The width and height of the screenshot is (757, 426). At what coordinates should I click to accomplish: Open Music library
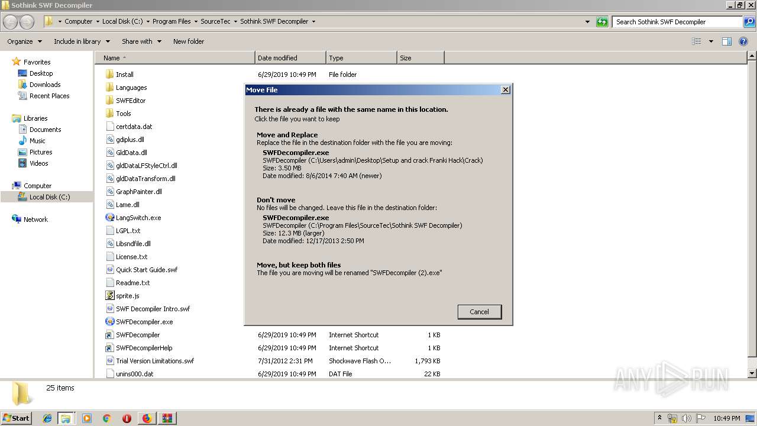click(37, 141)
